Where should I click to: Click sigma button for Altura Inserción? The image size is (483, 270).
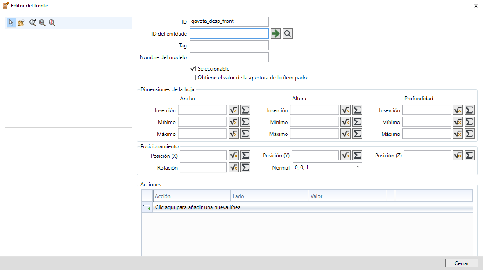[358, 110]
